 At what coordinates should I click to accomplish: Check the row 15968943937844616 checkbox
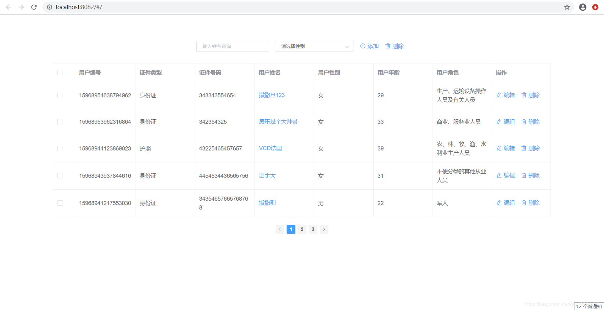[x=60, y=176]
